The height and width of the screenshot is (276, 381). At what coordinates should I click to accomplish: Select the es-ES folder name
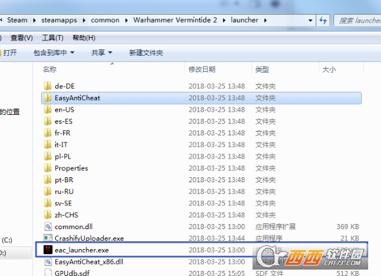tap(64, 121)
